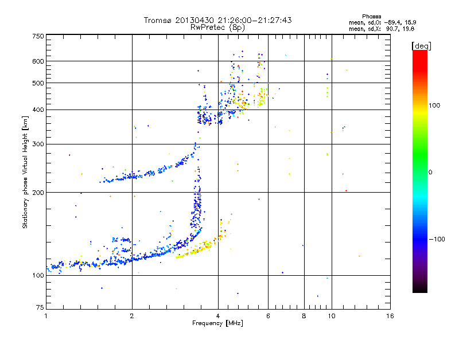Click the colorbar '-100' tick label
Screen dimensions: 459x344
click(x=437, y=239)
